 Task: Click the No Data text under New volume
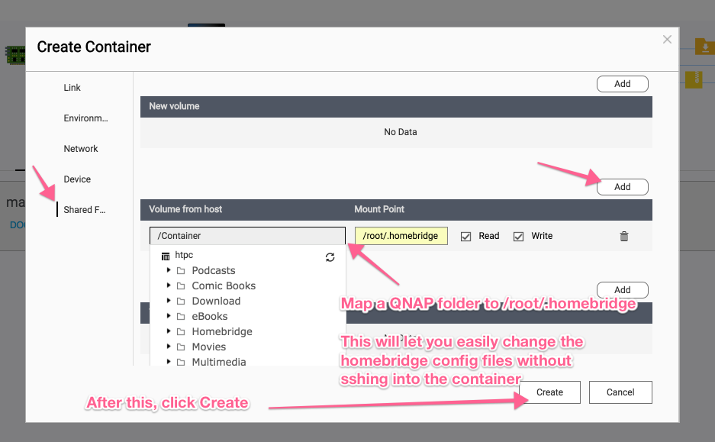pyautogui.click(x=401, y=132)
